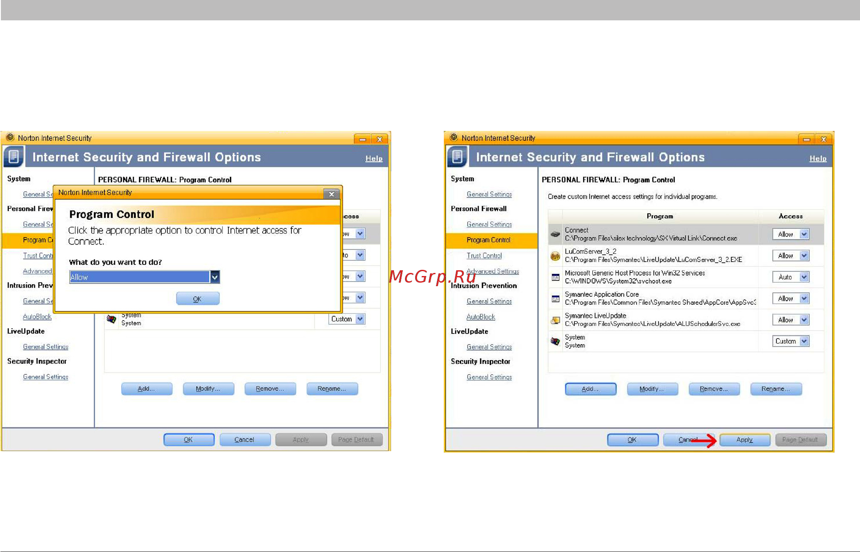Close the right Norton Internet Security window
This screenshot has width=860, height=552.
[823, 139]
